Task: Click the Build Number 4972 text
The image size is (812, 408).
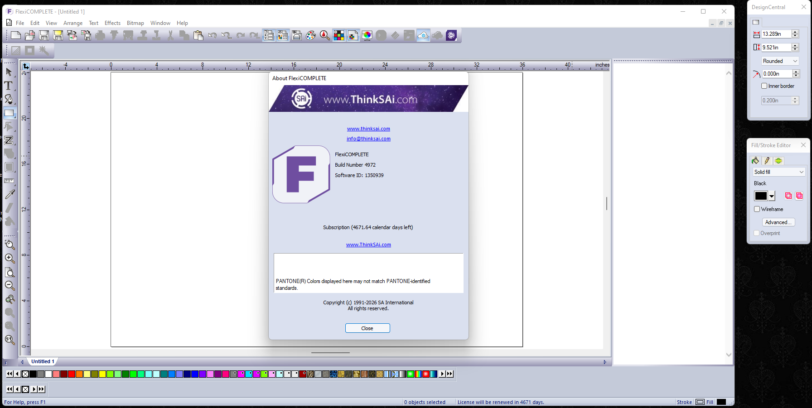Action: point(355,165)
